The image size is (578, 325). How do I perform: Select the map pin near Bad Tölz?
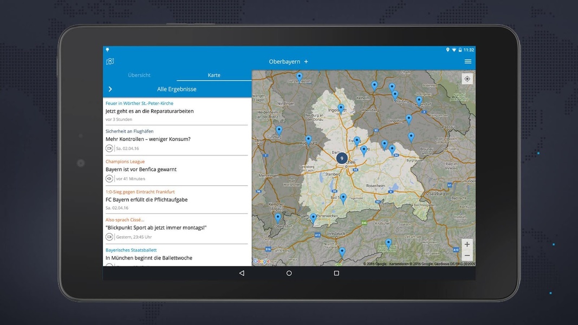coord(343,199)
